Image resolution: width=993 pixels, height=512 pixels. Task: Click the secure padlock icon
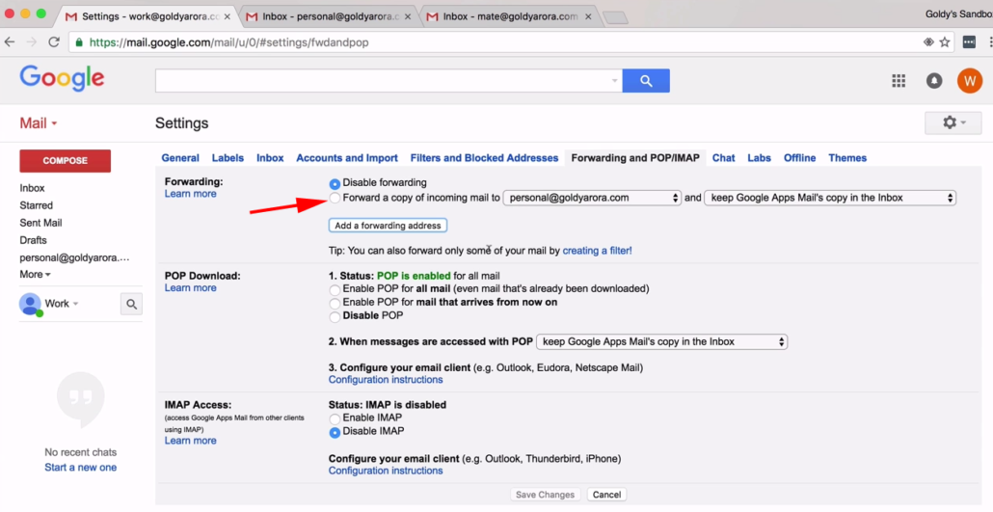pos(79,42)
